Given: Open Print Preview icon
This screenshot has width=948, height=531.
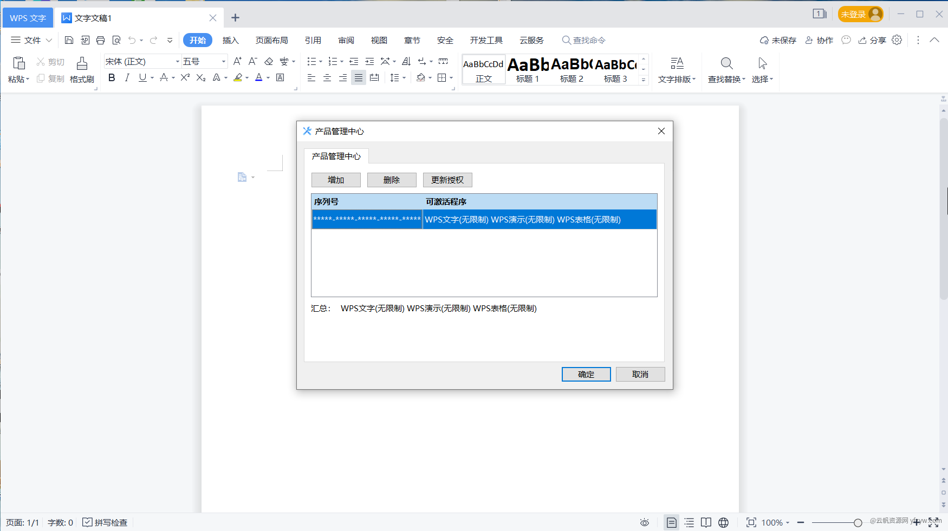Looking at the screenshot, I should tap(116, 40).
